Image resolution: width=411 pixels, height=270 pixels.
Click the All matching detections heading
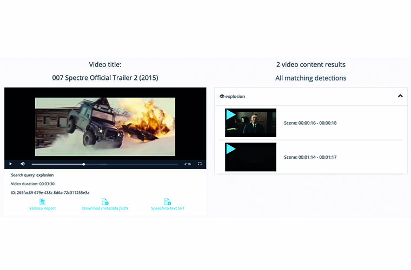(x=310, y=78)
